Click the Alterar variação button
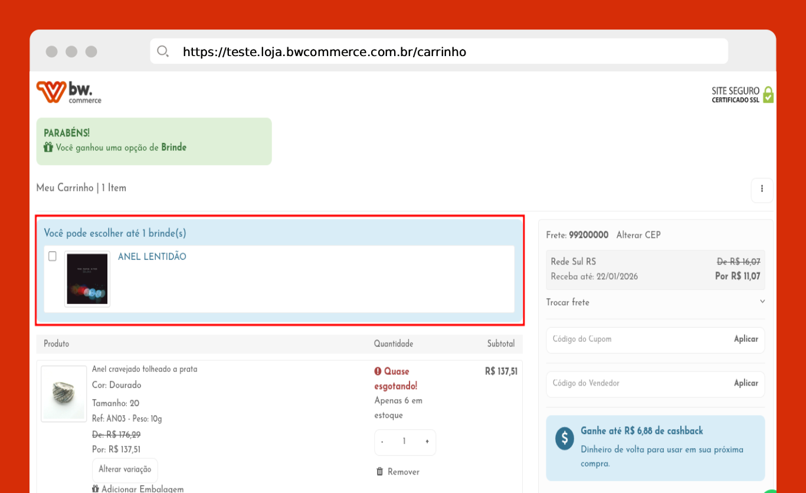 (x=125, y=469)
